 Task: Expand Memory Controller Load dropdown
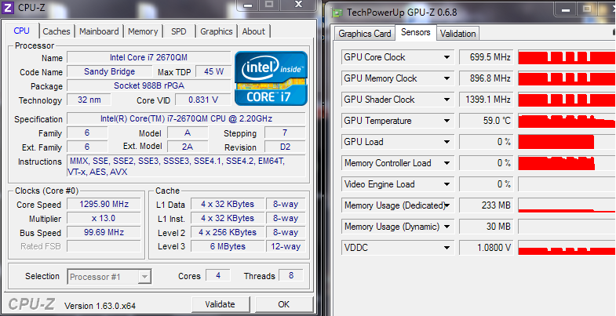(x=447, y=163)
